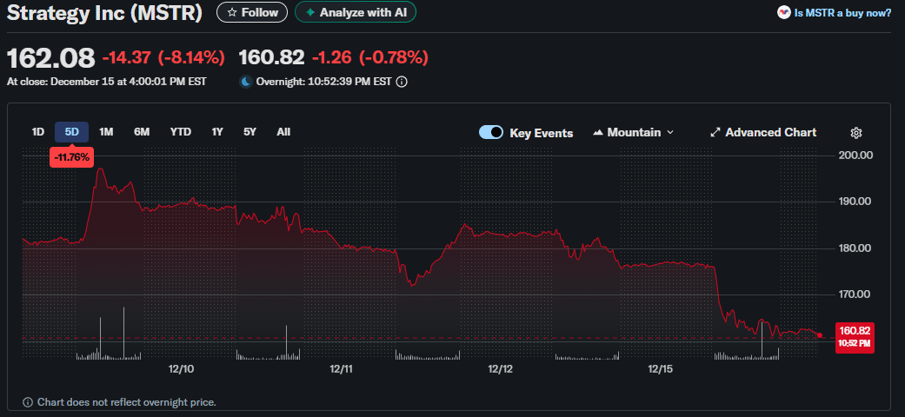Viewport: 905px width, 417px height.
Task: Select the All time range
Action: point(283,132)
